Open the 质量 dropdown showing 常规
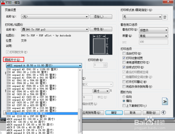The height and width of the screenshot is (134, 175). 153,36
